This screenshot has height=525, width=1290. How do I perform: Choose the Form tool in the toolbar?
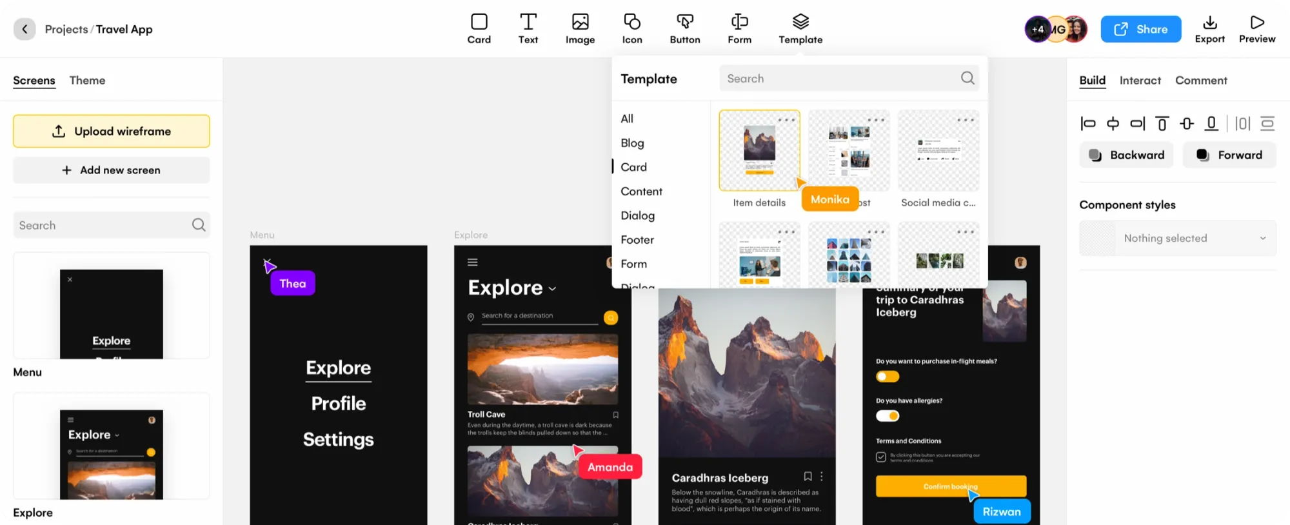(x=740, y=29)
